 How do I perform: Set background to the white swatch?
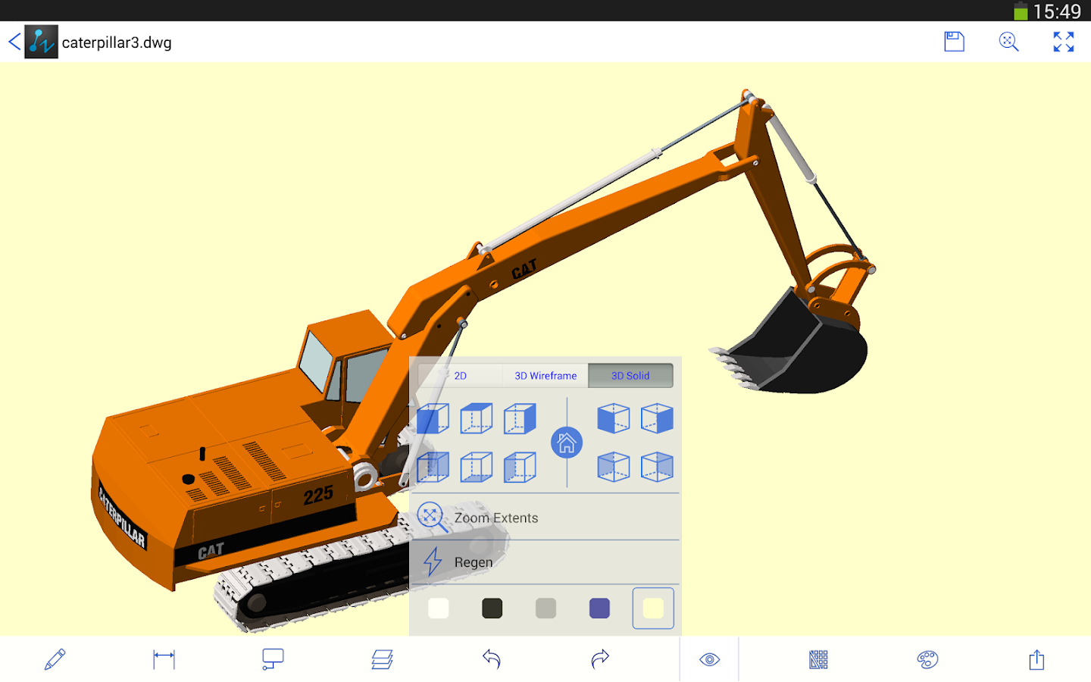coord(439,608)
